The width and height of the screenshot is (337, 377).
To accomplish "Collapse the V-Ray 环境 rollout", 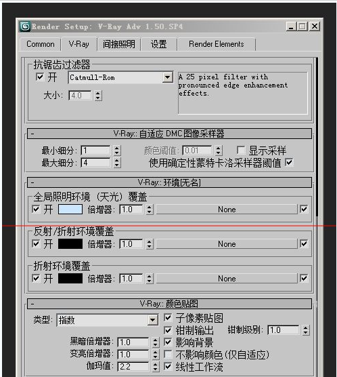I will point(169,182).
